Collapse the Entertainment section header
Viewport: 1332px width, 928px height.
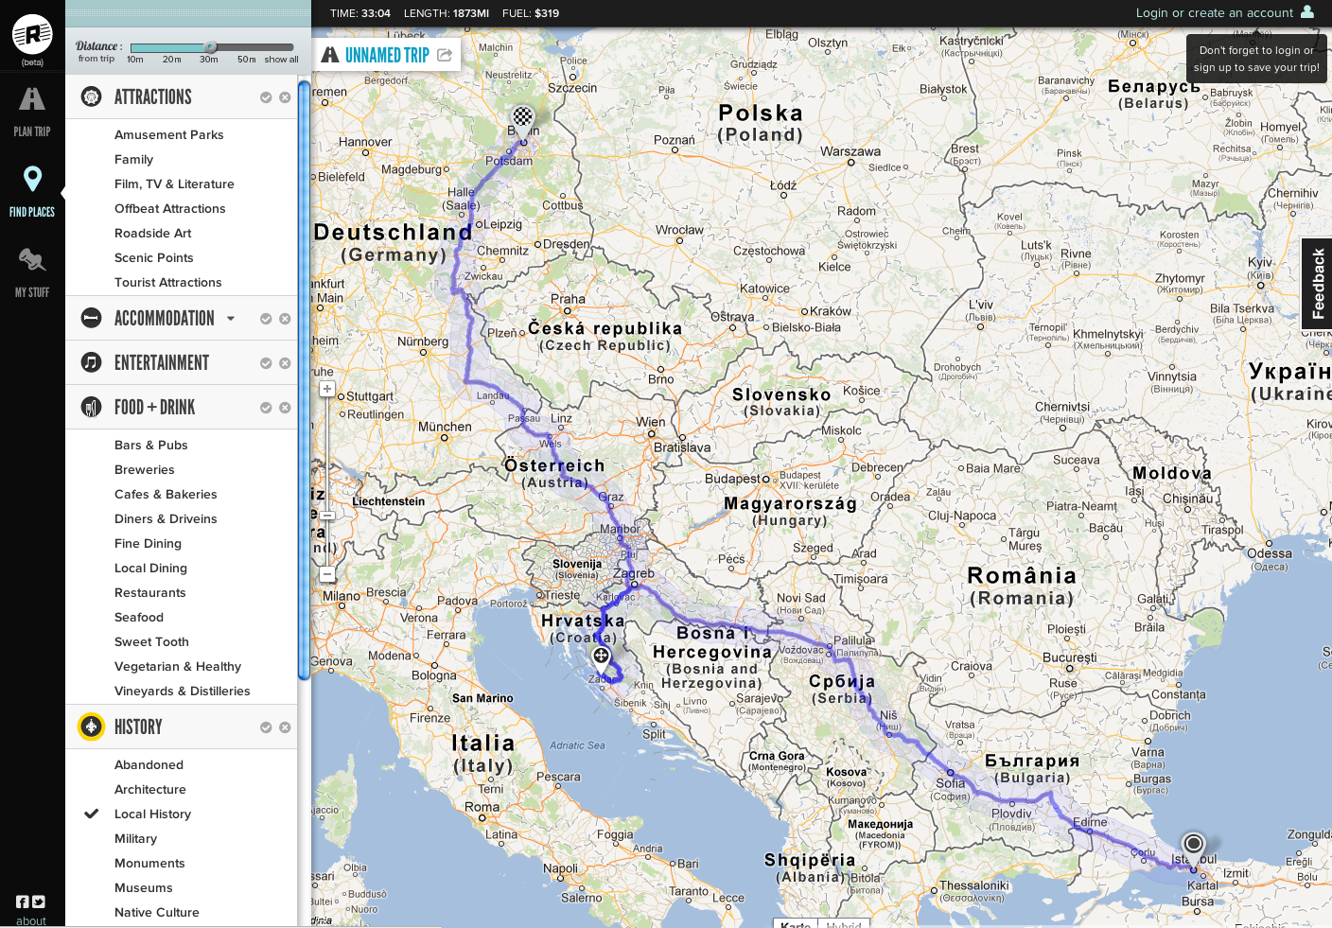point(162,363)
